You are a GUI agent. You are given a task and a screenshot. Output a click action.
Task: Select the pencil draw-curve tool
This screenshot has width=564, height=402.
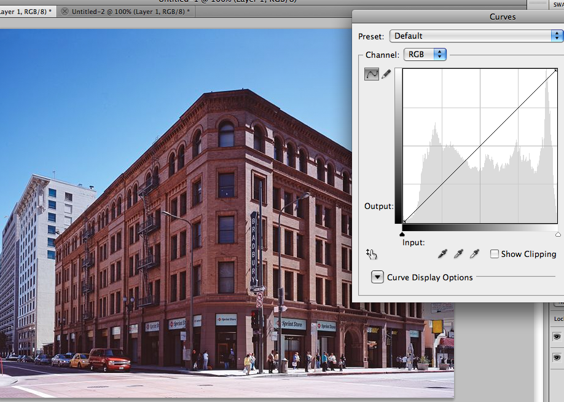point(386,74)
